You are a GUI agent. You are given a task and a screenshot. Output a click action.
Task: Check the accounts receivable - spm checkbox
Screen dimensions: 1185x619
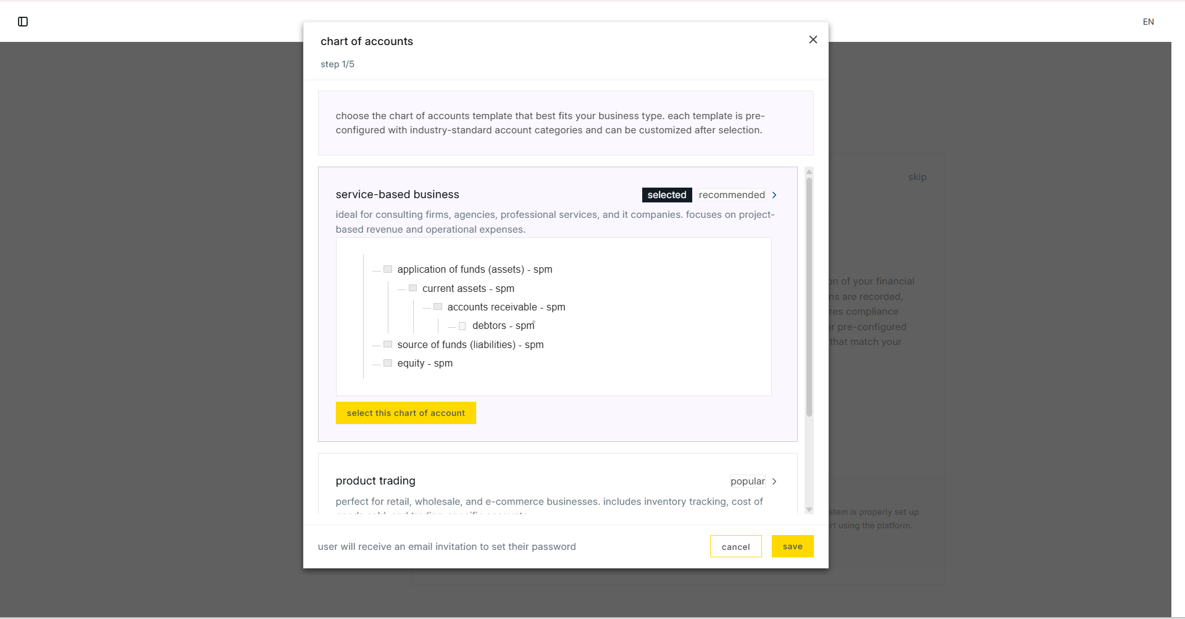[438, 306]
